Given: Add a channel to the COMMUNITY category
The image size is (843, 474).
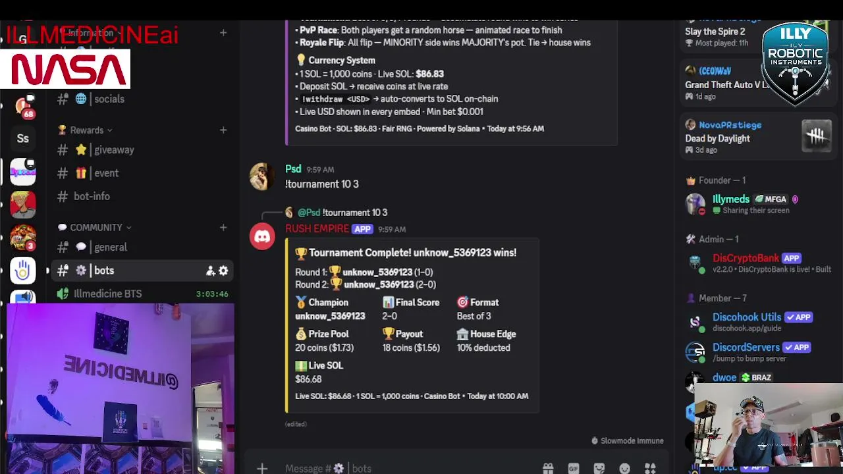Looking at the screenshot, I should 223,227.
